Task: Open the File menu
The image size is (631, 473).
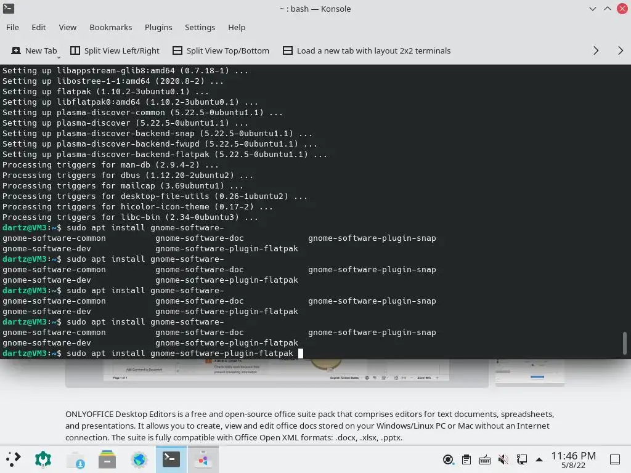Action: pyautogui.click(x=12, y=27)
